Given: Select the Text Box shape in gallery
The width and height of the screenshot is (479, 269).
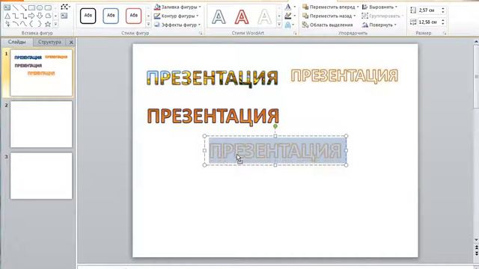Looking at the screenshot, I should click(x=7, y=7).
